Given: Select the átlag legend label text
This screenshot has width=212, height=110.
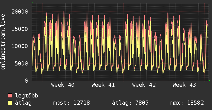Looking at the screenshot, I should tap(24, 103).
